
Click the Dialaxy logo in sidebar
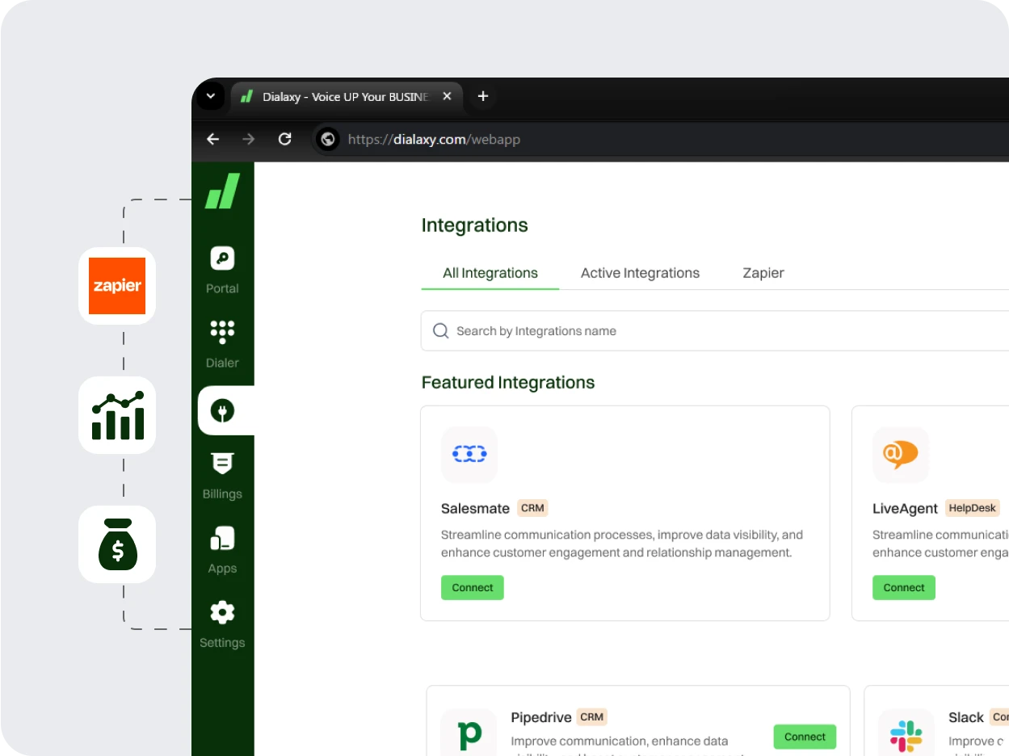click(x=222, y=191)
